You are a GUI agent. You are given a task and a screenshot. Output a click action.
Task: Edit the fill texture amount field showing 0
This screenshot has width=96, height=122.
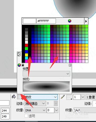coord(50,110)
